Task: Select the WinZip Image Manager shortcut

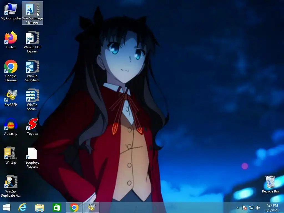Action: click(32, 13)
